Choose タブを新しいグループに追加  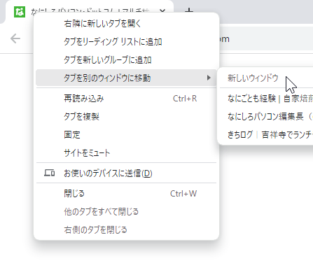point(126,60)
